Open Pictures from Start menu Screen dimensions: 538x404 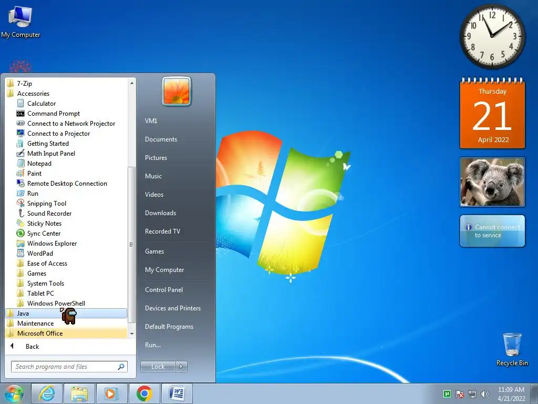point(156,158)
